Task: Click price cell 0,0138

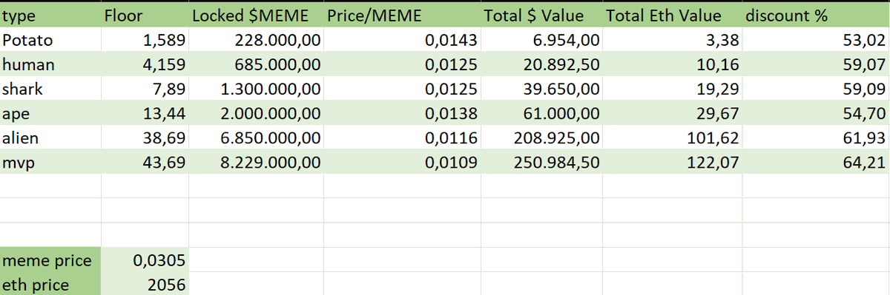Action: (403, 113)
